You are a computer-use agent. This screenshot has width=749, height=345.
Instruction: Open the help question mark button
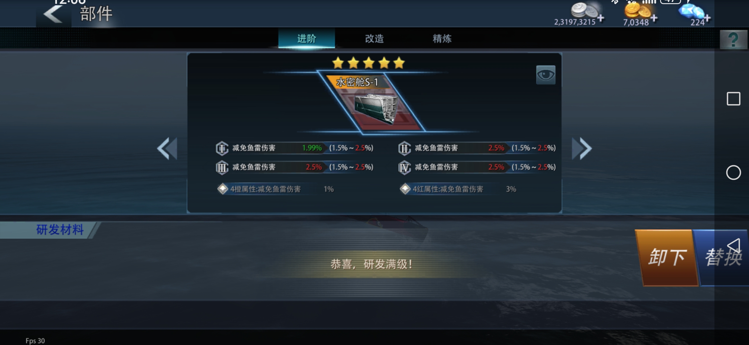[734, 40]
